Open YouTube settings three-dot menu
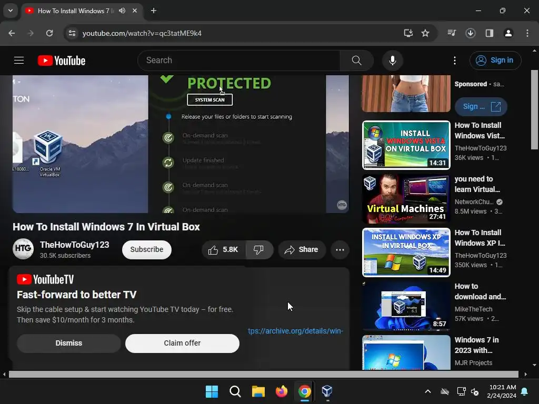The height and width of the screenshot is (404, 539). 454,60
